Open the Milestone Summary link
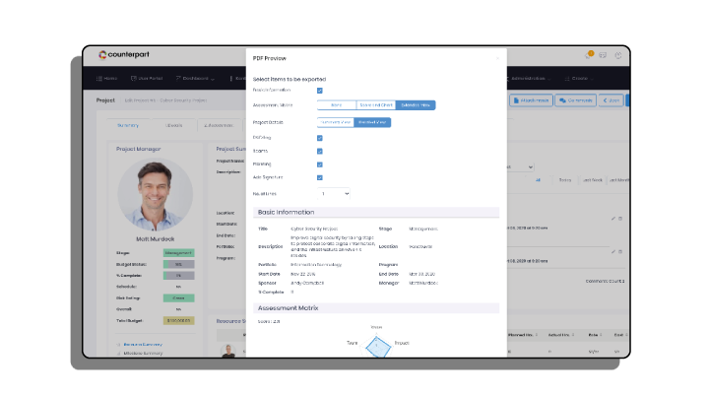Image resolution: width=709 pixels, height=394 pixels. (x=143, y=354)
